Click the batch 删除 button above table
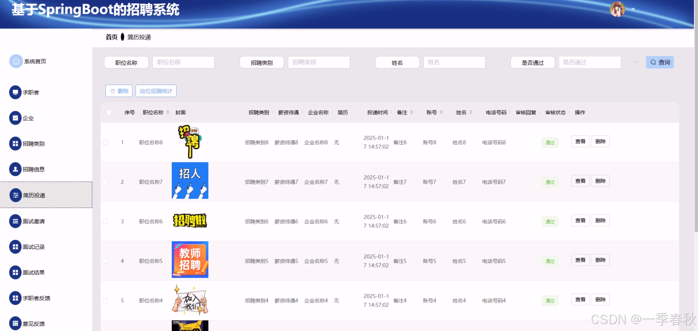 tap(119, 91)
